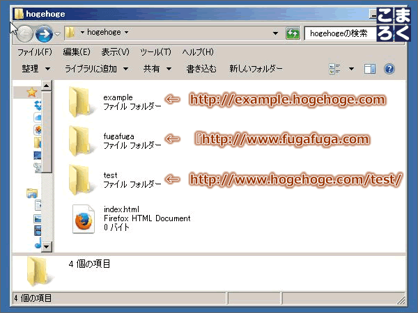Screen dimensions: 418x313
Task: Click the folder icon in address bar
Action: click(70, 33)
